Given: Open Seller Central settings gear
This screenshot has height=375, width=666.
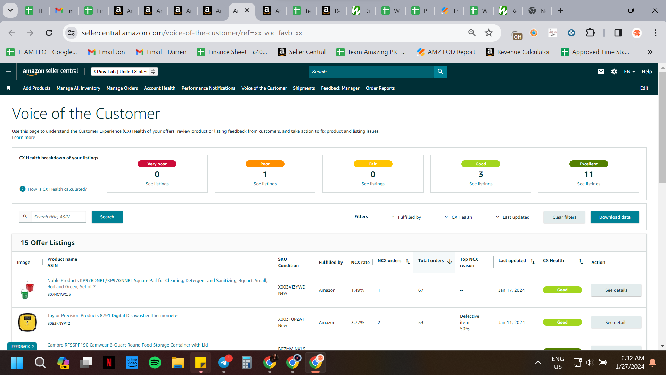Looking at the screenshot, I should (614, 72).
